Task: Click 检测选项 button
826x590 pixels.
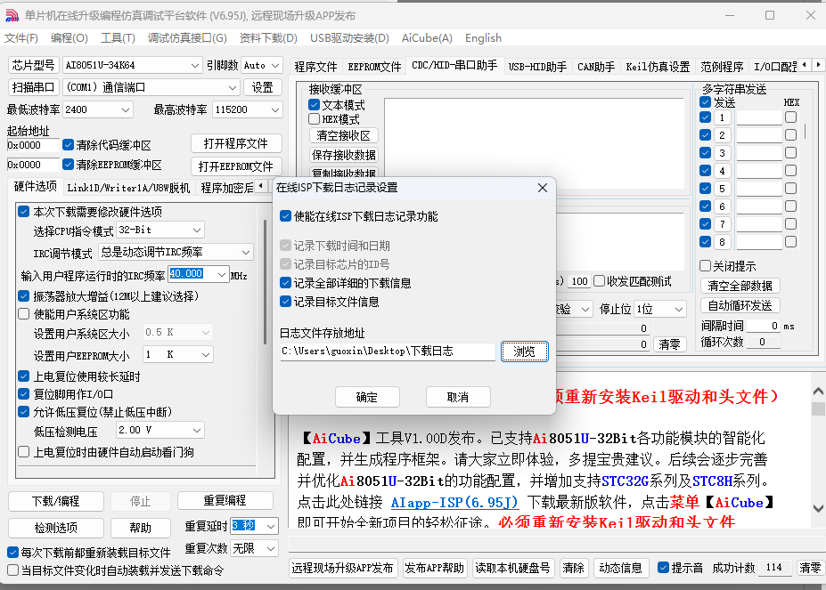Action: click(56, 528)
